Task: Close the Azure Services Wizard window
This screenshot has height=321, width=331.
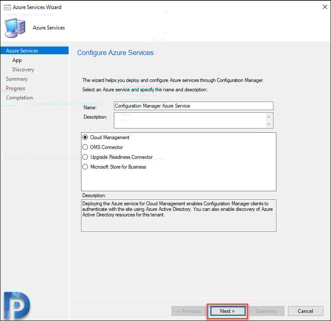Action: [x=325, y=7]
